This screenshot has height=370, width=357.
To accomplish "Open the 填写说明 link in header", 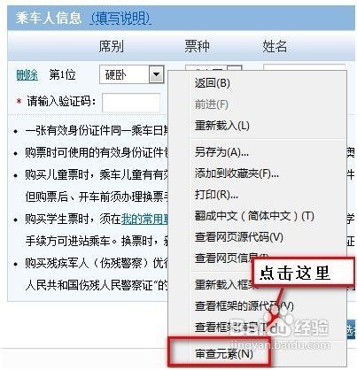I will (x=120, y=18).
